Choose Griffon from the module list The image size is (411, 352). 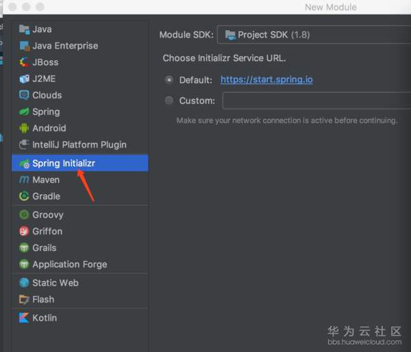[47, 231]
